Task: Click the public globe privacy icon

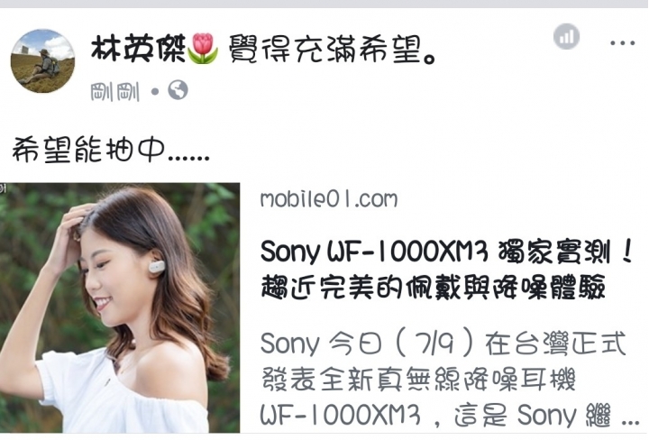Action: [x=178, y=90]
